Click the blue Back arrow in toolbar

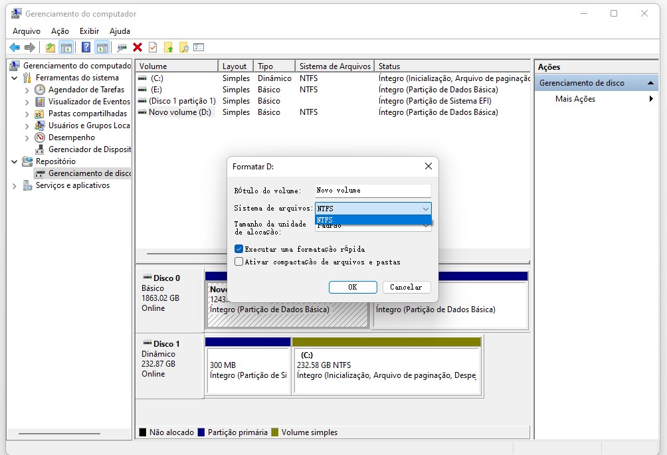pyautogui.click(x=14, y=47)
